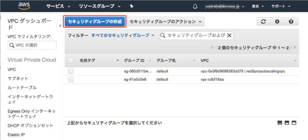Open the help question mark icon
Image resolution: width=308 pixels, height=140 pixels.
point(291,21)
